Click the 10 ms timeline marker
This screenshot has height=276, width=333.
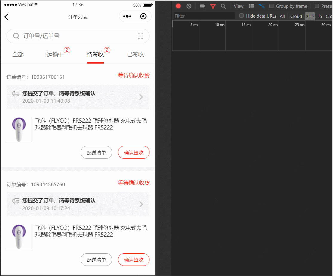point(220,25)
